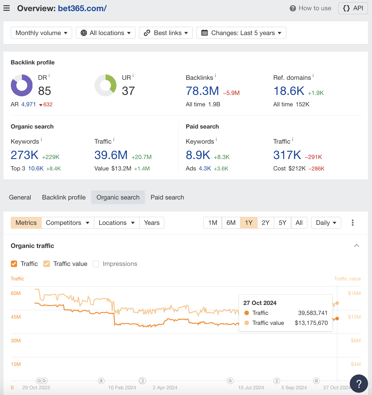Uncheck the Traffic value checkbox
The height and width of the screenshot is (395, 372).
(47, 264)
